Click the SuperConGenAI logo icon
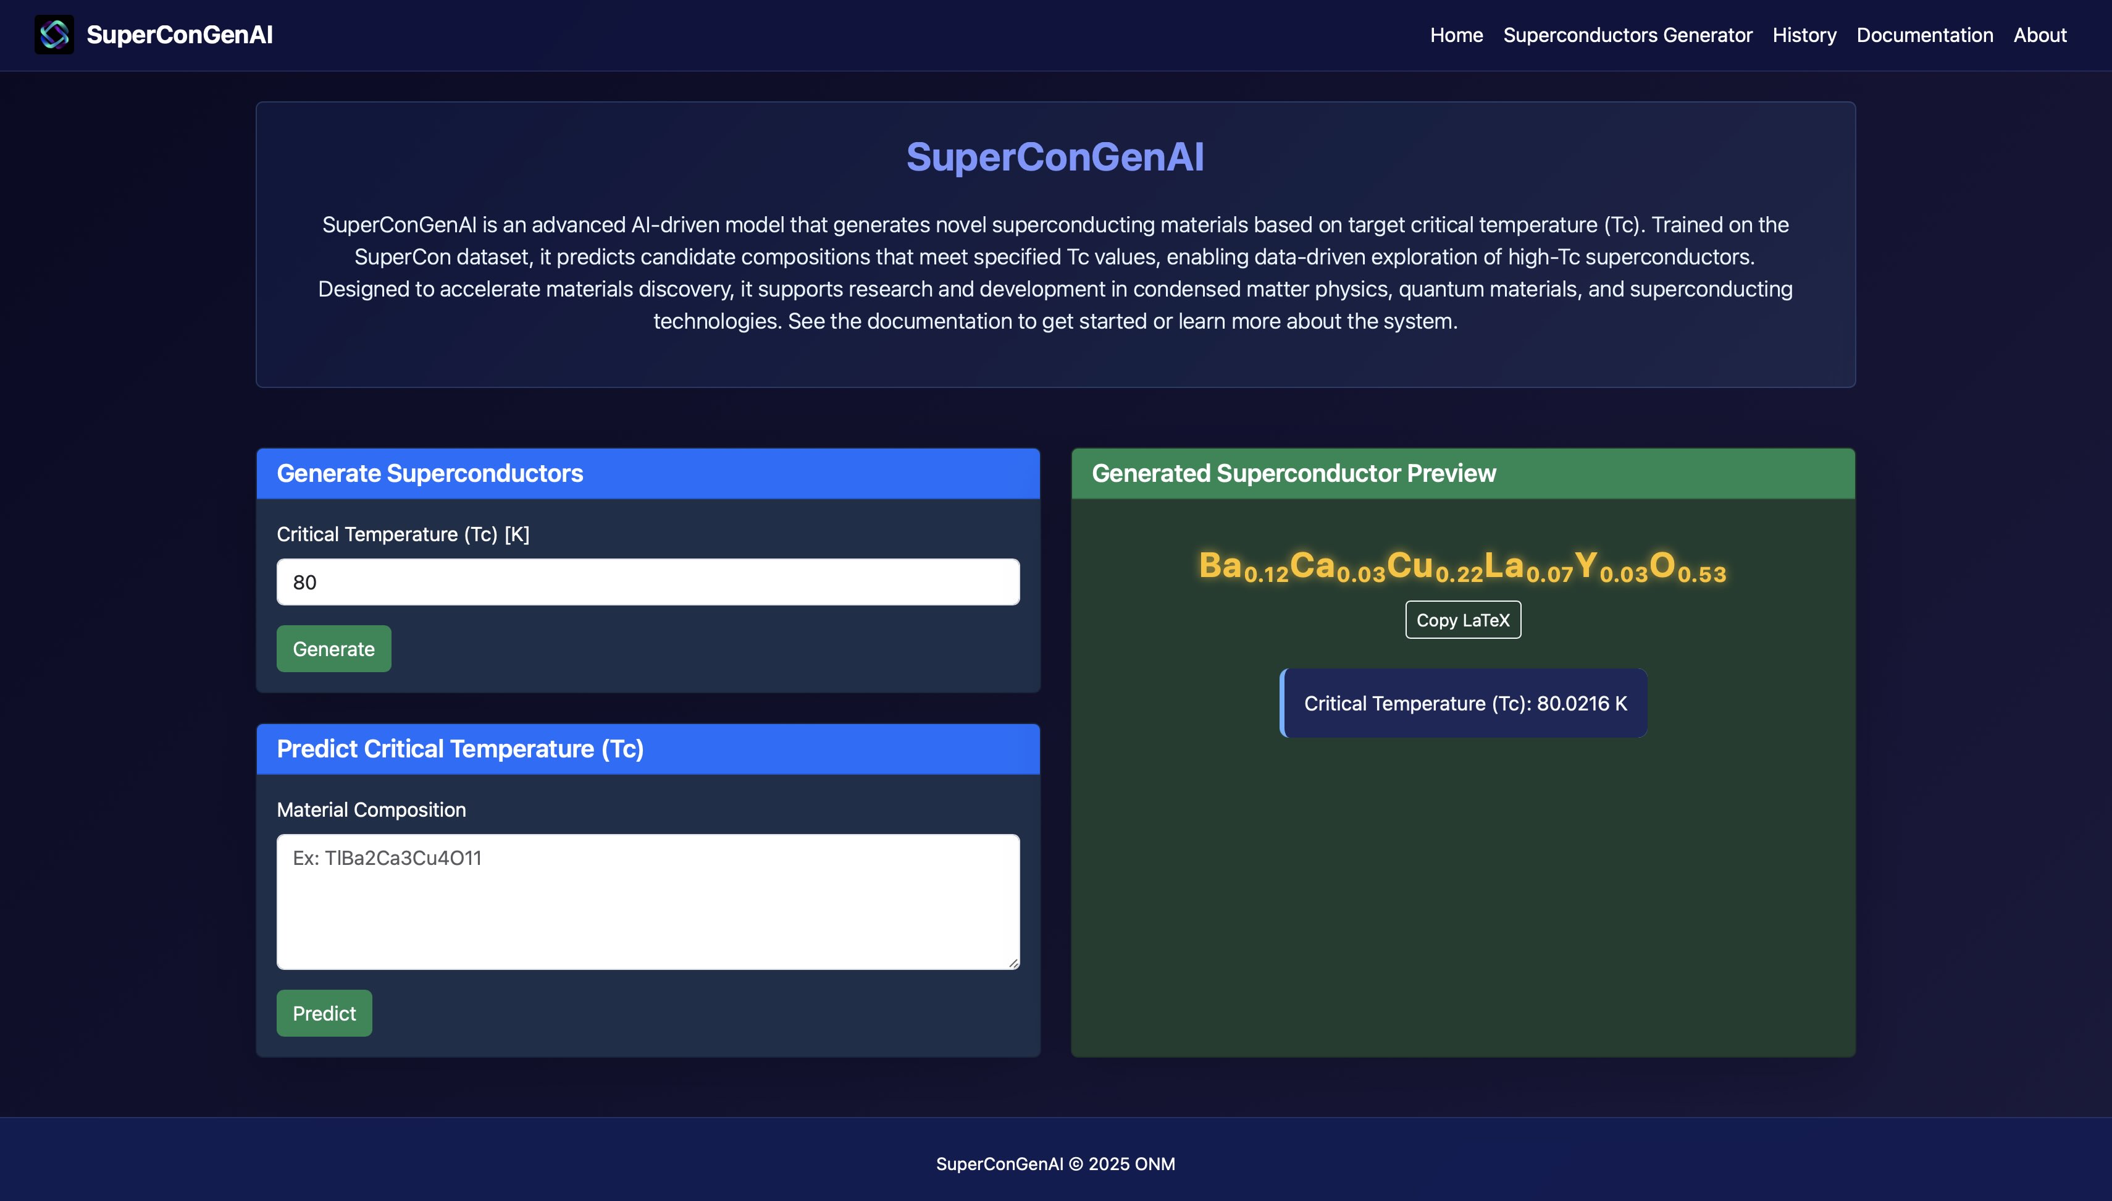Viewport: 2112px width, 1201px height. (x=54, y=34)
